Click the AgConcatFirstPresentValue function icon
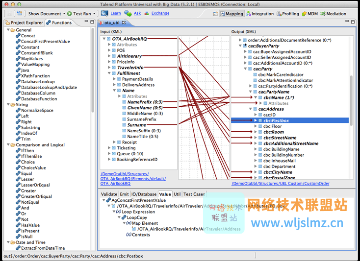 coord(108,200)
